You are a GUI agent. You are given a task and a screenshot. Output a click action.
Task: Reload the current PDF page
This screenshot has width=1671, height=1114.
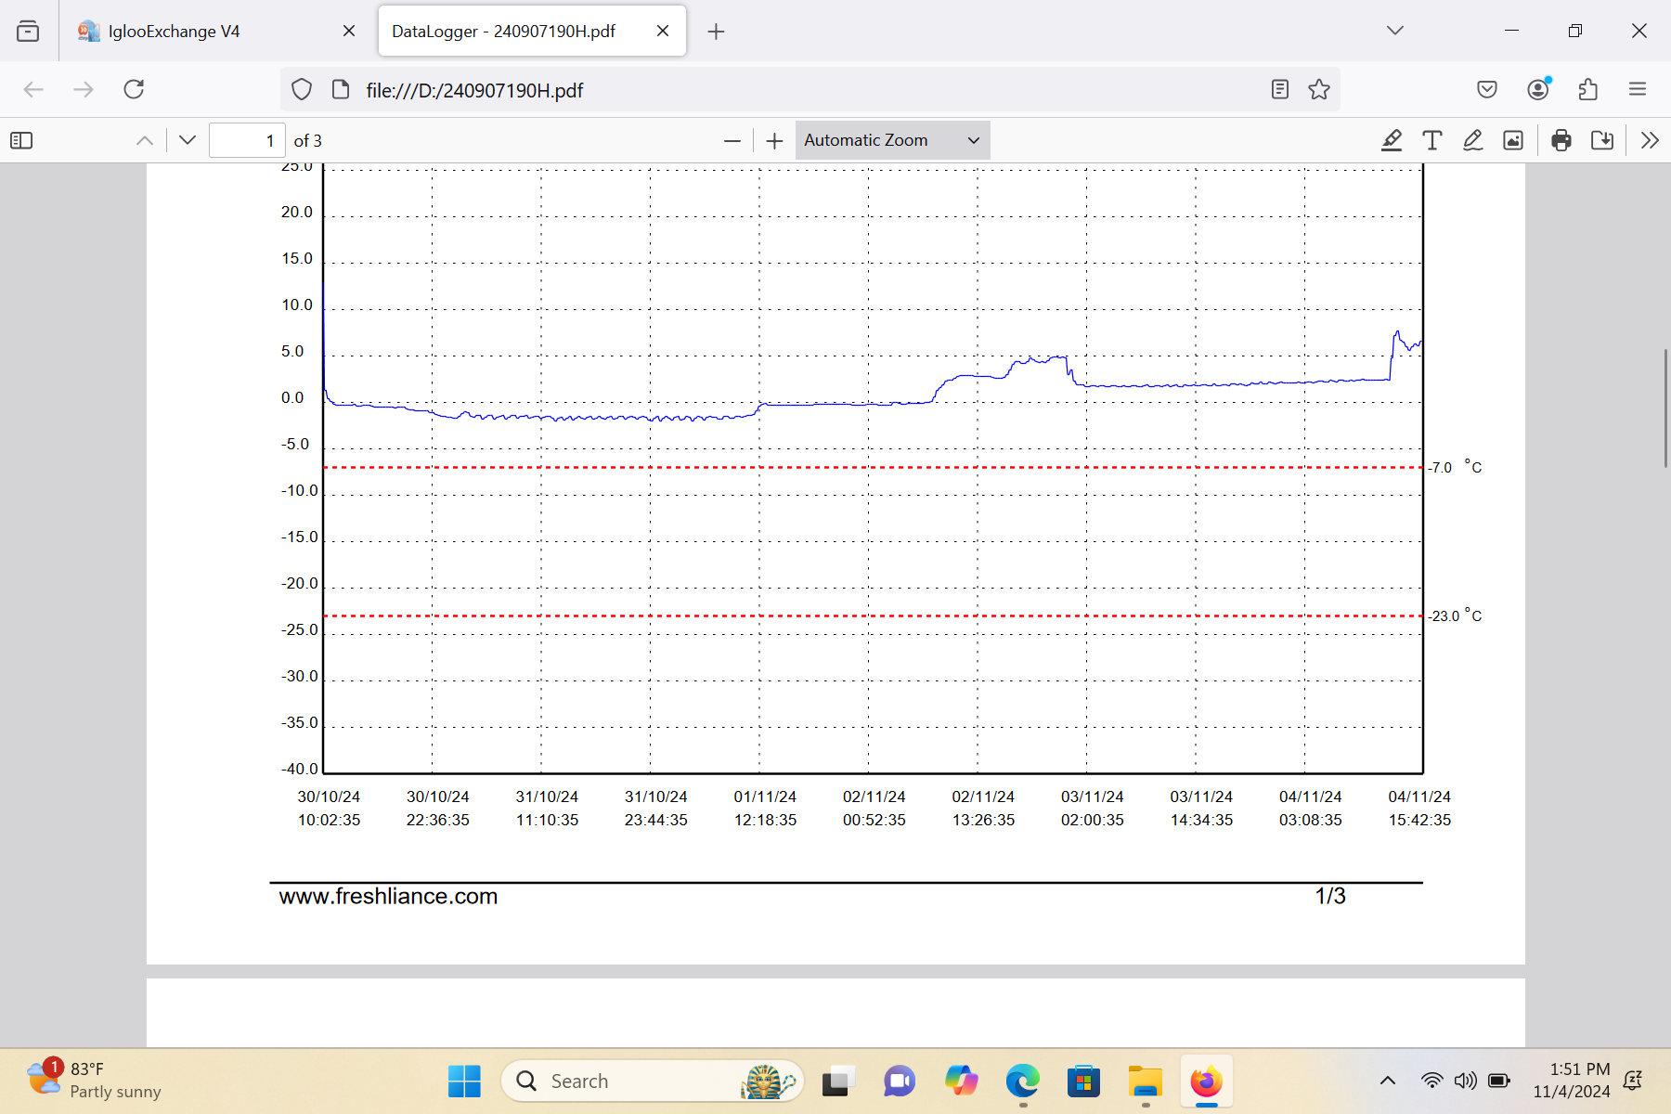(x=134, y=89)
